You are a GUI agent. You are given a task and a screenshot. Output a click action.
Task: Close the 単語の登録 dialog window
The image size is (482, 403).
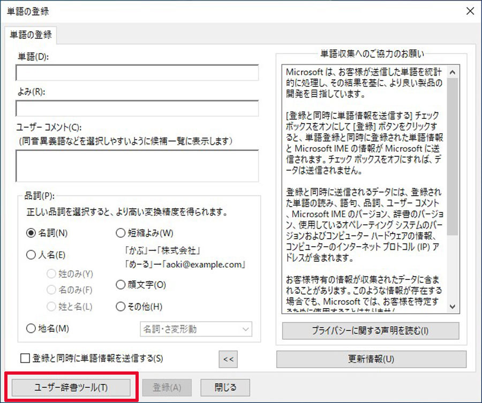click(470, 11)
